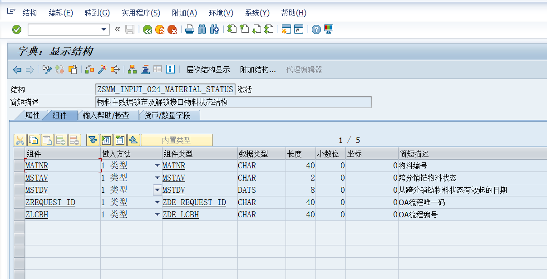Click the blue information icon
The width and height of the screenshot is (547, 279).
(x=170, y=69)
